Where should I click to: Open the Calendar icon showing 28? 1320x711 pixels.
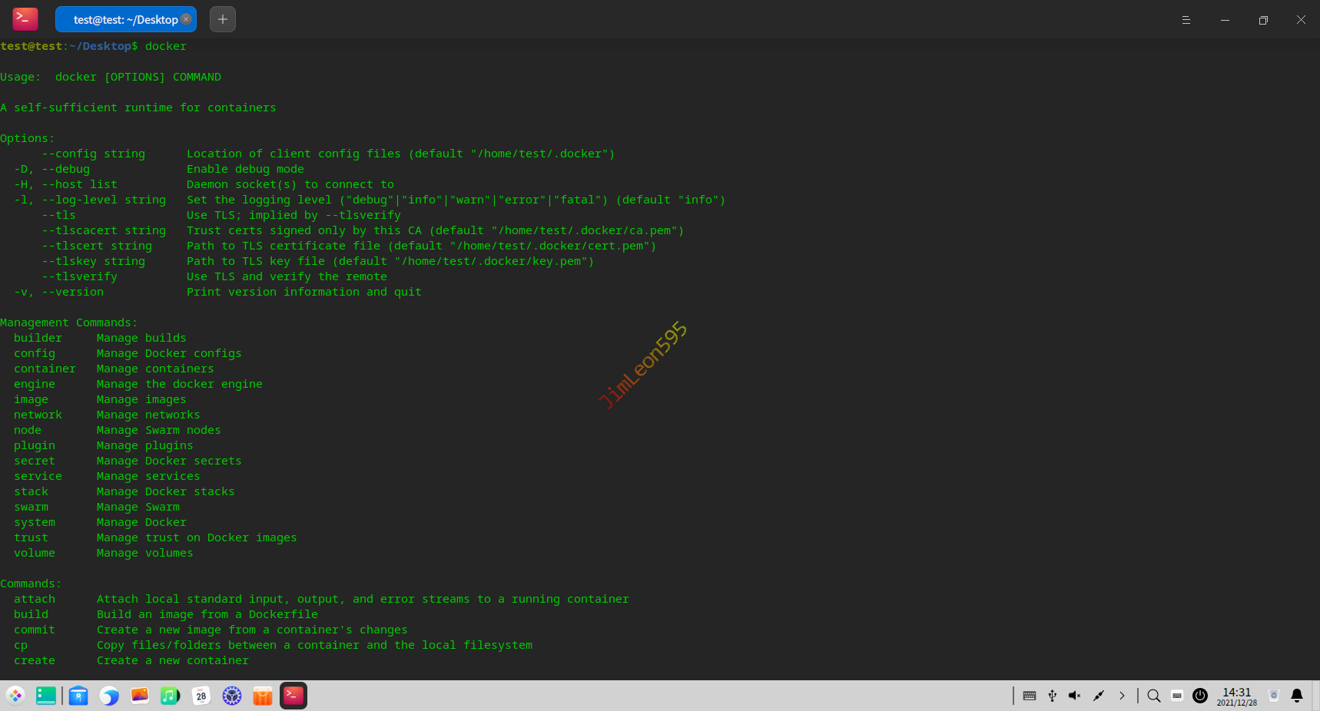[x=201, y=696]
